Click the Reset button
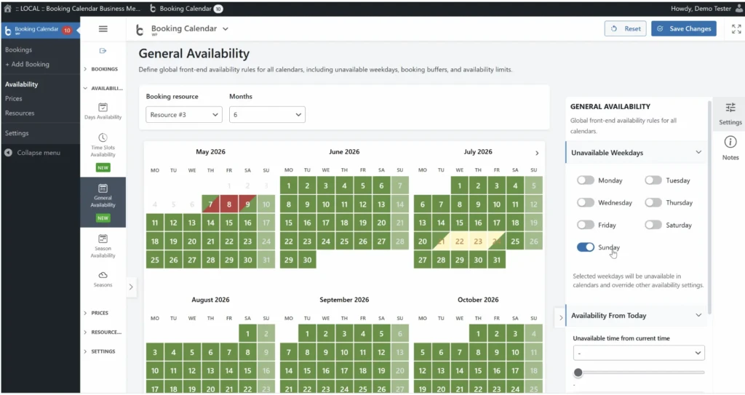 [625, 28]
